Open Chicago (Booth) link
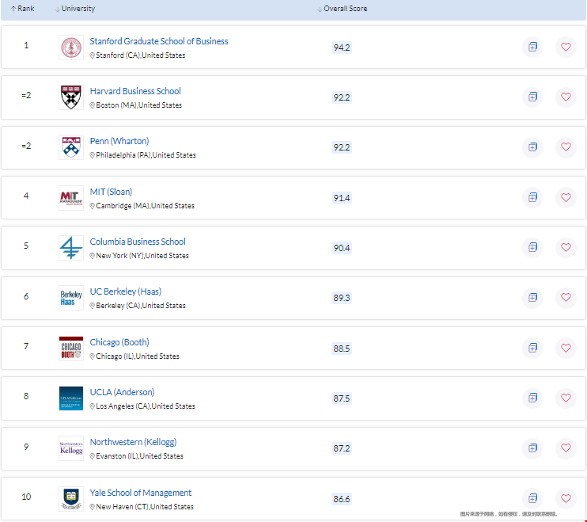The height and width of the screenshot is (522, 587). [119, 342]
